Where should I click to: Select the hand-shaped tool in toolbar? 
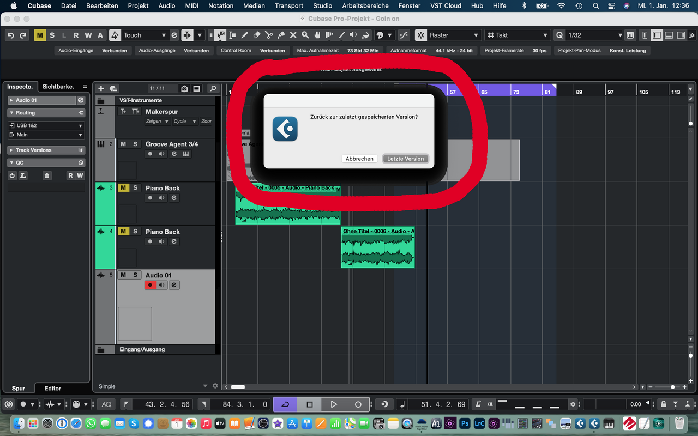tap(317, 35)
